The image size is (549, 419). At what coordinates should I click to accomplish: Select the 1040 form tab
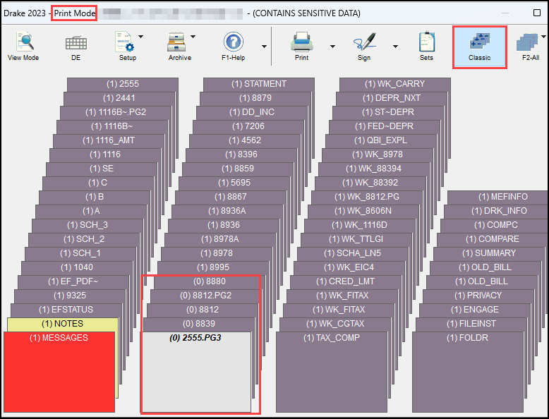(76, 267)
